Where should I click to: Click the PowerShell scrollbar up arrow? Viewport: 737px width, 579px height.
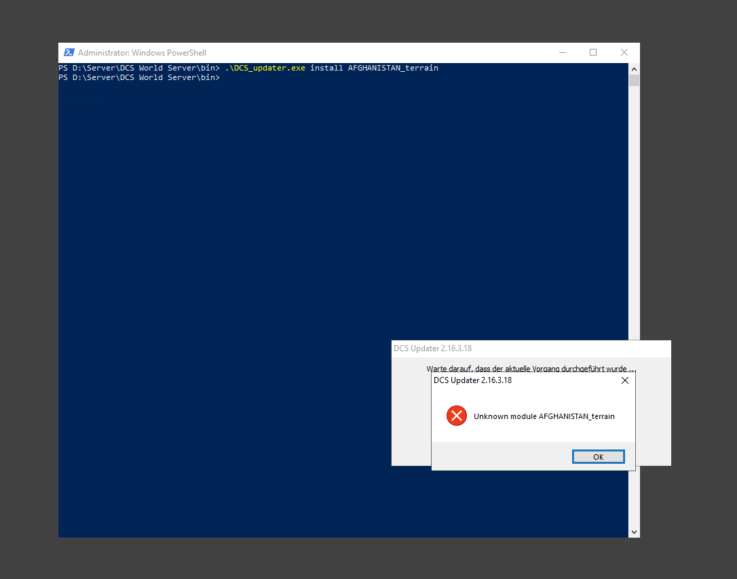click(x=634, y=69)
